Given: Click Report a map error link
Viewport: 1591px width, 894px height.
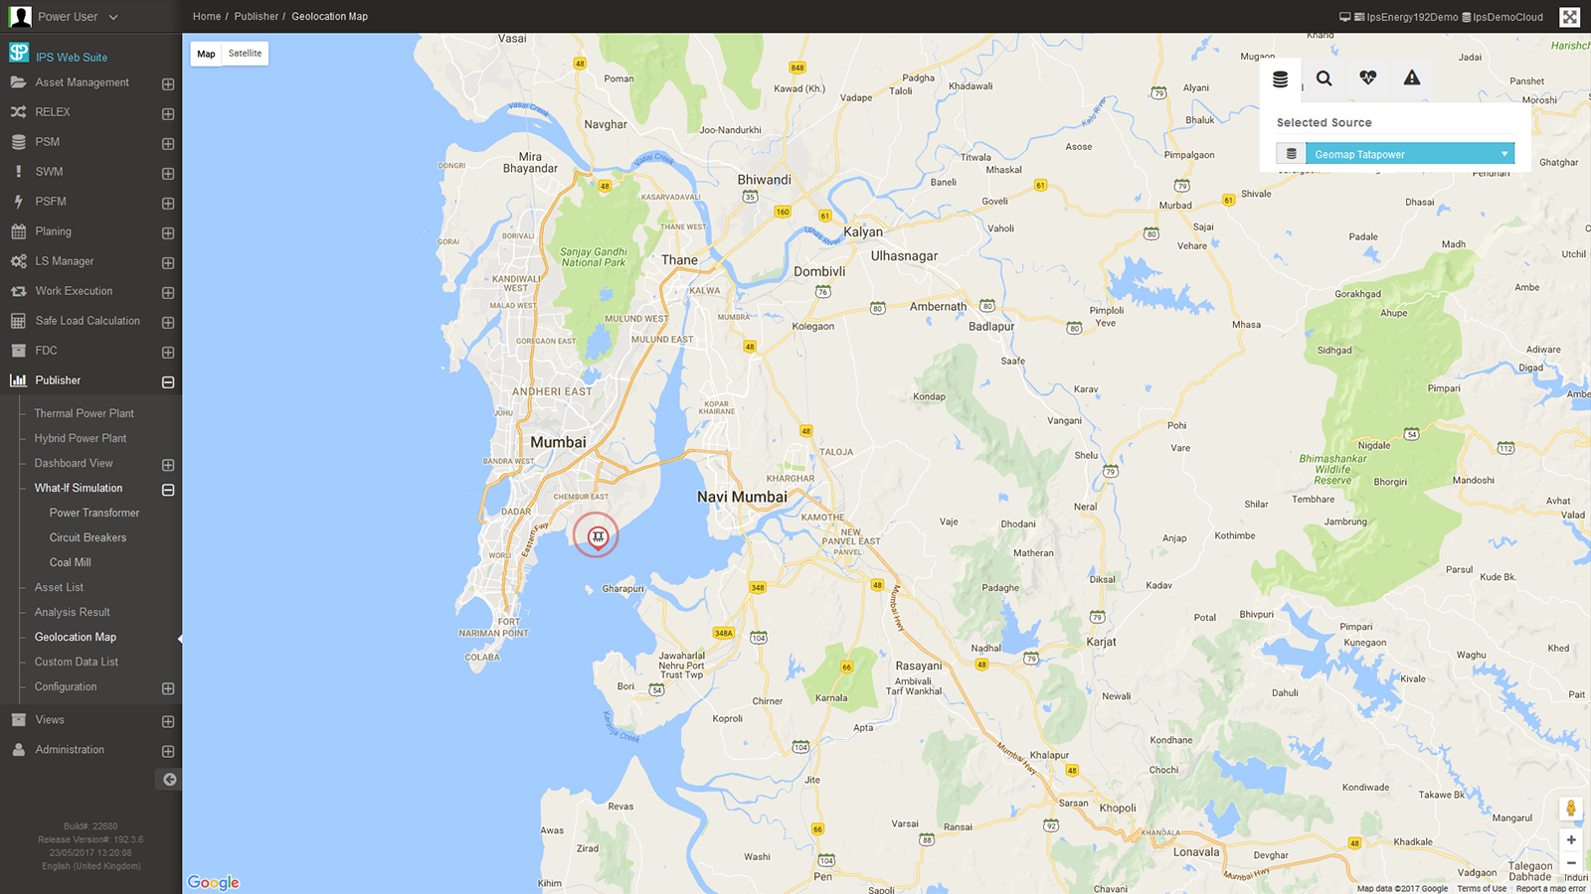Looking at the screenshot, I should [x=1551, y=888].
